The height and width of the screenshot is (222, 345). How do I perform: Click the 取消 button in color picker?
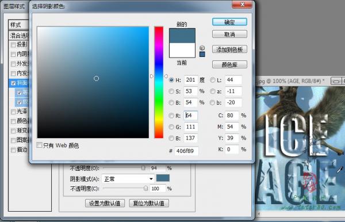229,34
